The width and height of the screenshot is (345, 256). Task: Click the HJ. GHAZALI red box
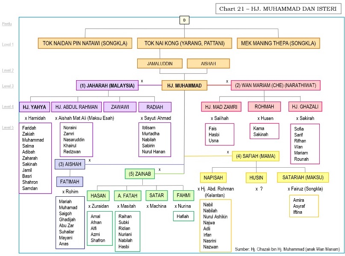pyautogui.click(x=305, y=107)
